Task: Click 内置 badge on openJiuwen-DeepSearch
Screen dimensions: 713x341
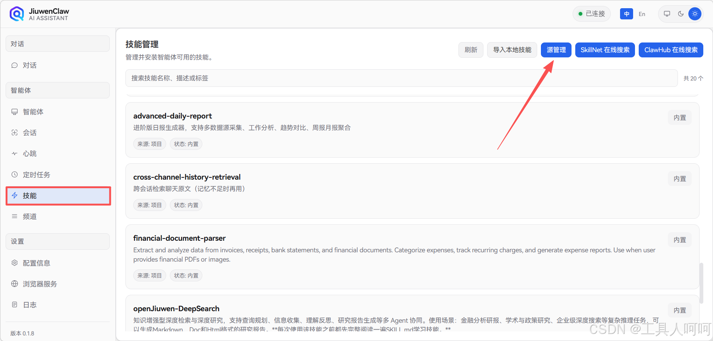Action: click(680, 310)
